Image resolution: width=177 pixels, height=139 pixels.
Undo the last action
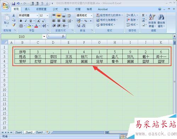tap(18, 4)
